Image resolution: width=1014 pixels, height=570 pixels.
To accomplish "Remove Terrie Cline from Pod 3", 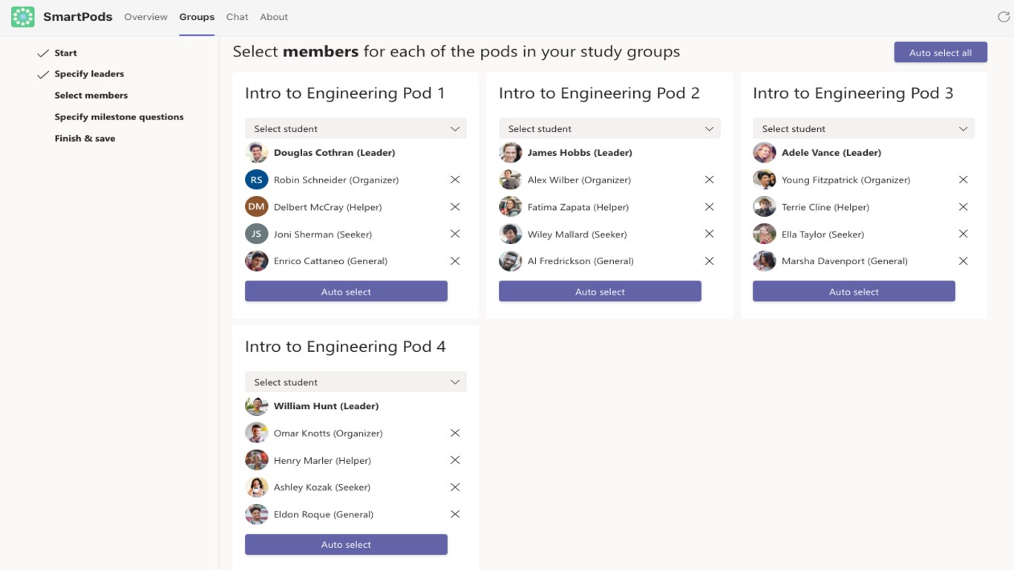I will pos(963,207).
